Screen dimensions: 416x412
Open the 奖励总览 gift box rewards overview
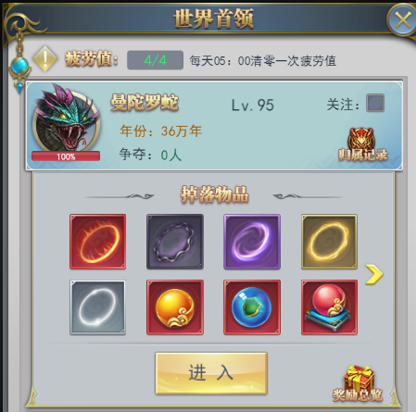[358, 383]
